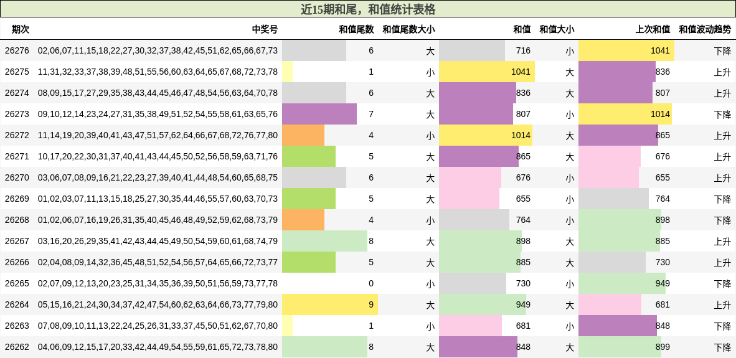Select 和值尾数大小 cell 小 in row 26272
This screenshot has width=736, height=358.
pos(430,135)
